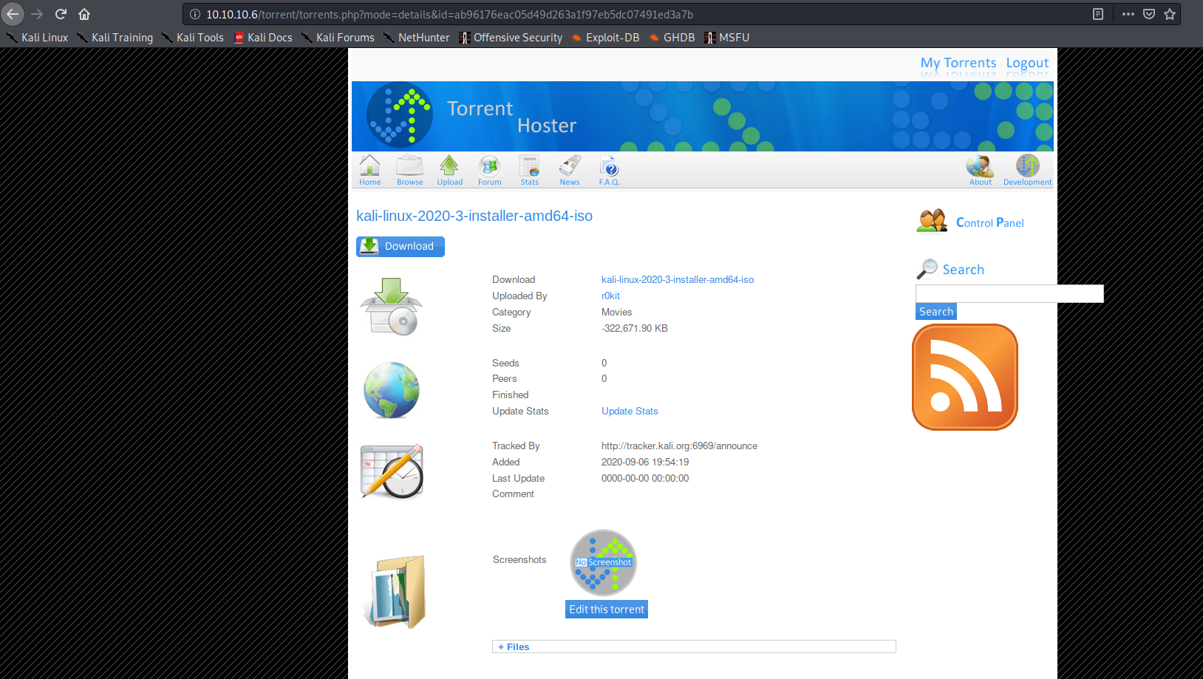
Task: Select the Browse torrents icon
Action: click(x=409, y=170)
